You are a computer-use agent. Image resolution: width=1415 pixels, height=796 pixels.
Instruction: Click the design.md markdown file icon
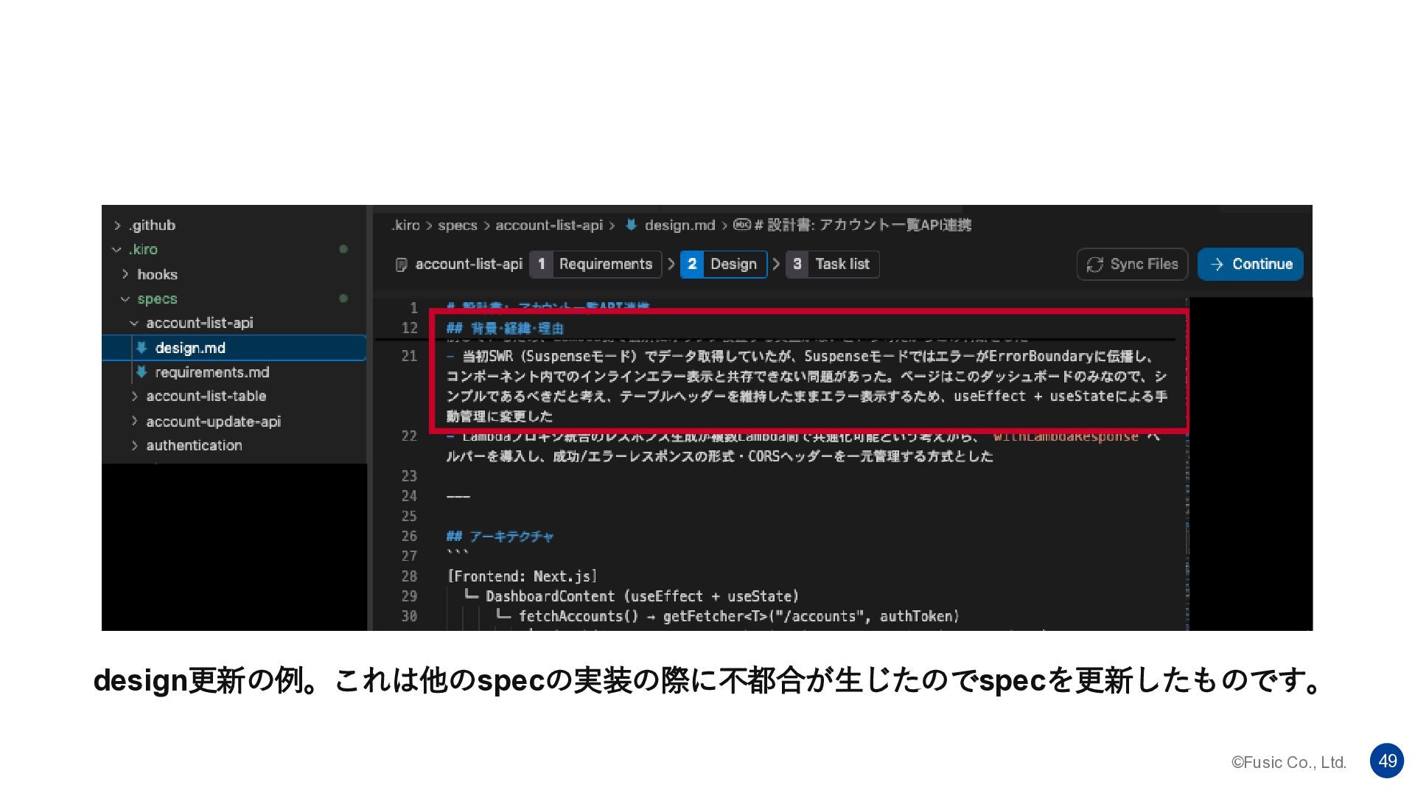click(x=141, y=348)
